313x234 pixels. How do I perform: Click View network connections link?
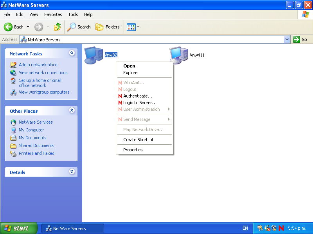tap(43, 73)
